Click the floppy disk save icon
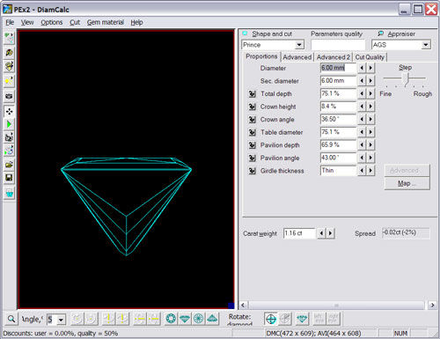The width and height of the screenshot is (440, 339). pos(9,178)
